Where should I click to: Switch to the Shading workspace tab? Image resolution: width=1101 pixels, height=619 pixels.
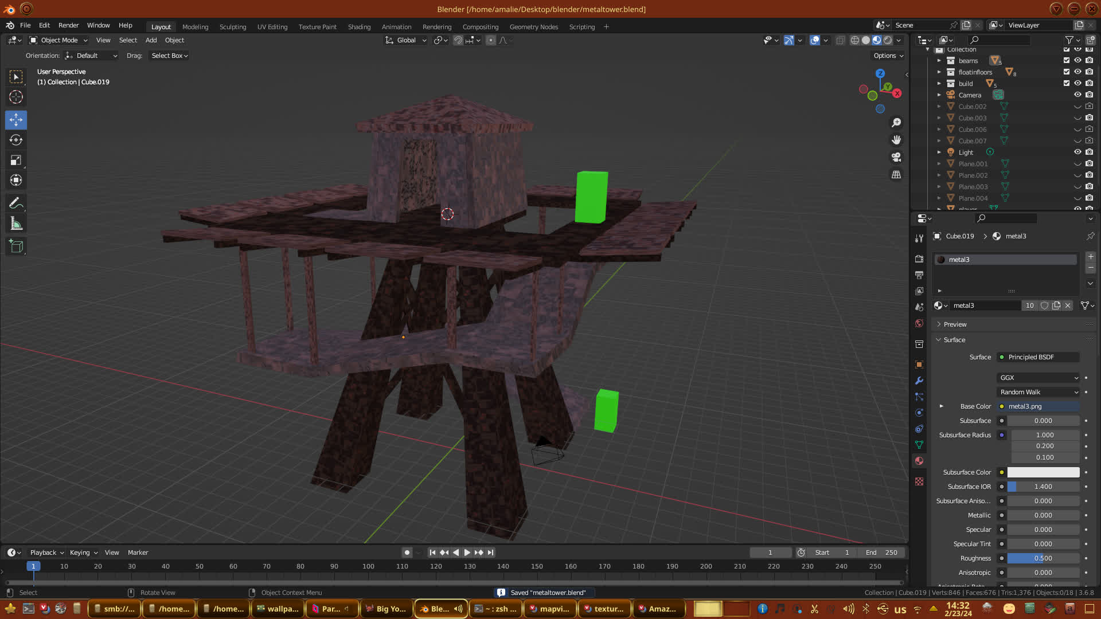click(359, 27)
